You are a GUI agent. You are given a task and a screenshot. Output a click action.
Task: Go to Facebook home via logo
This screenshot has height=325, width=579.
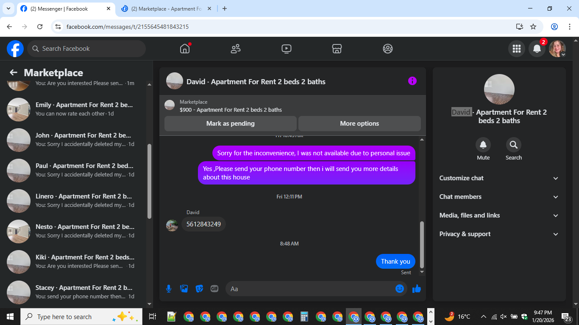(x=15, y=49)
